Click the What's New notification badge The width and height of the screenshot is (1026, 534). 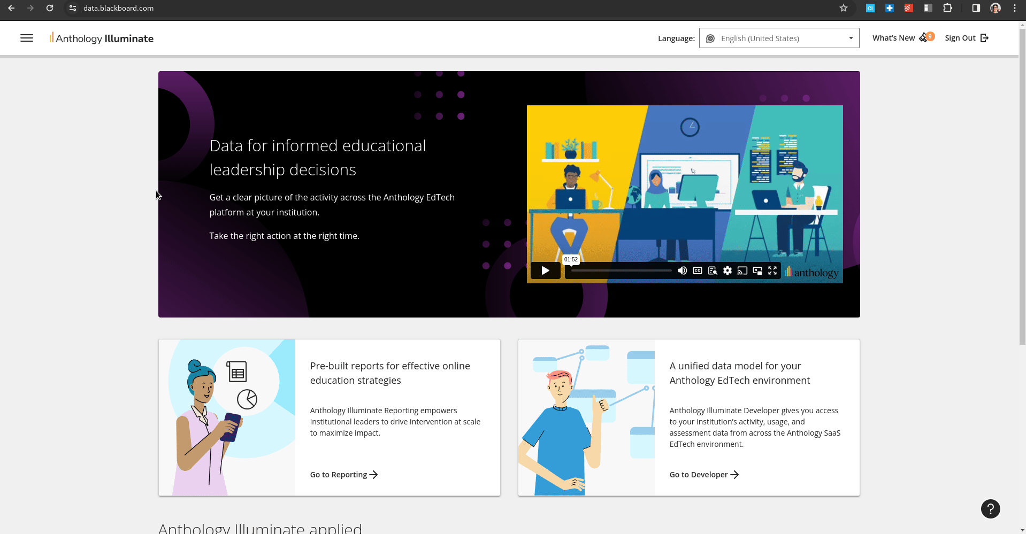[x=930, y=36]
